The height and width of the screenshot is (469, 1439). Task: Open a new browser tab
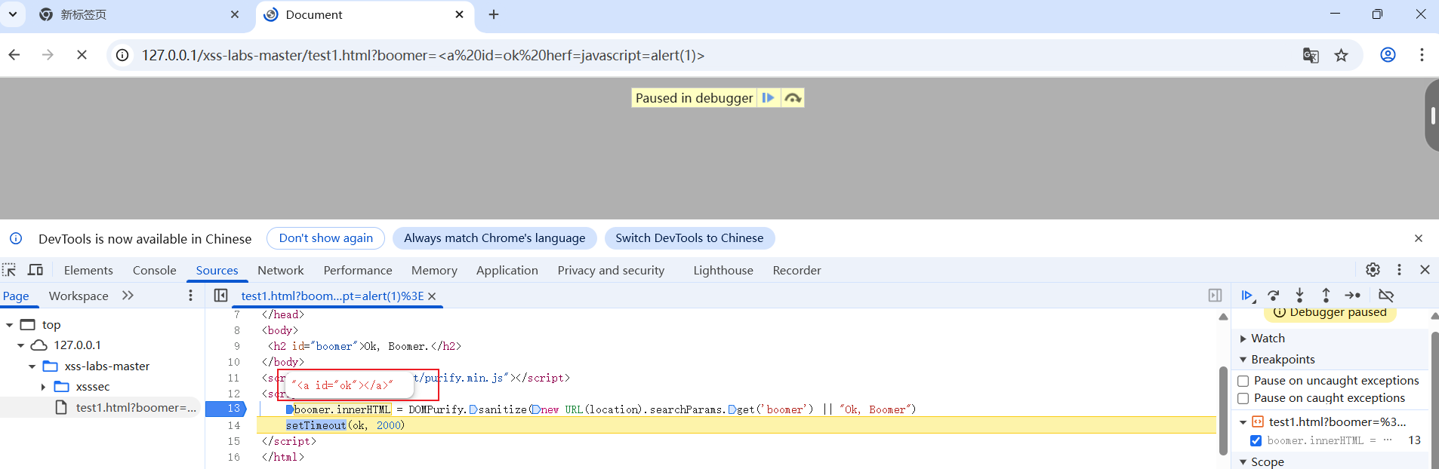pos(494,14)
